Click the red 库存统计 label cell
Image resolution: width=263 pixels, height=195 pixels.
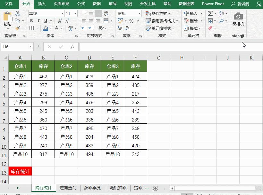pyautogui.click(x=20, y=171)
